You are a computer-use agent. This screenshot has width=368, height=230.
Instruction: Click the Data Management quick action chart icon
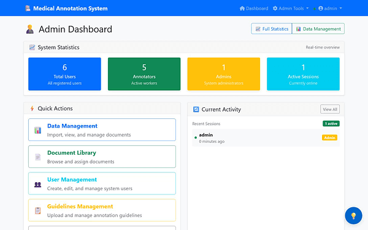(37, 130)
